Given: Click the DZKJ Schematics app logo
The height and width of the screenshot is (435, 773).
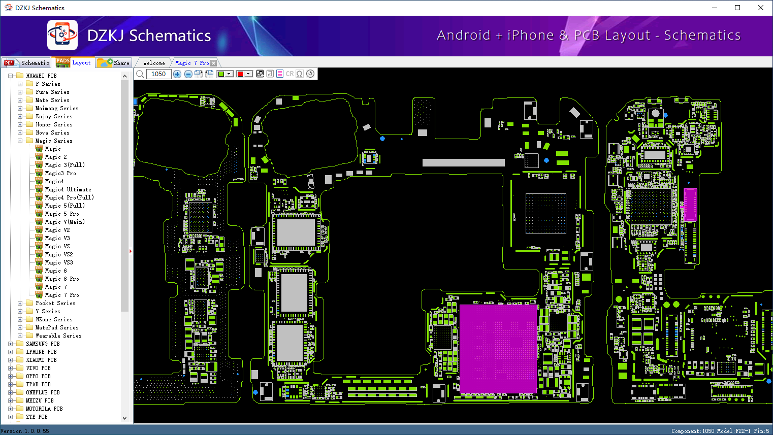Looking at the screenshot, I should click(62, 35).
